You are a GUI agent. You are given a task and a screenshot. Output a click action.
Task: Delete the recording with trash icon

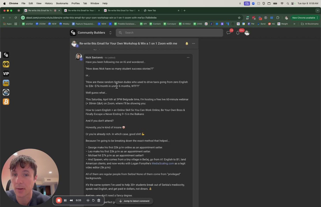tap(99, 200)
